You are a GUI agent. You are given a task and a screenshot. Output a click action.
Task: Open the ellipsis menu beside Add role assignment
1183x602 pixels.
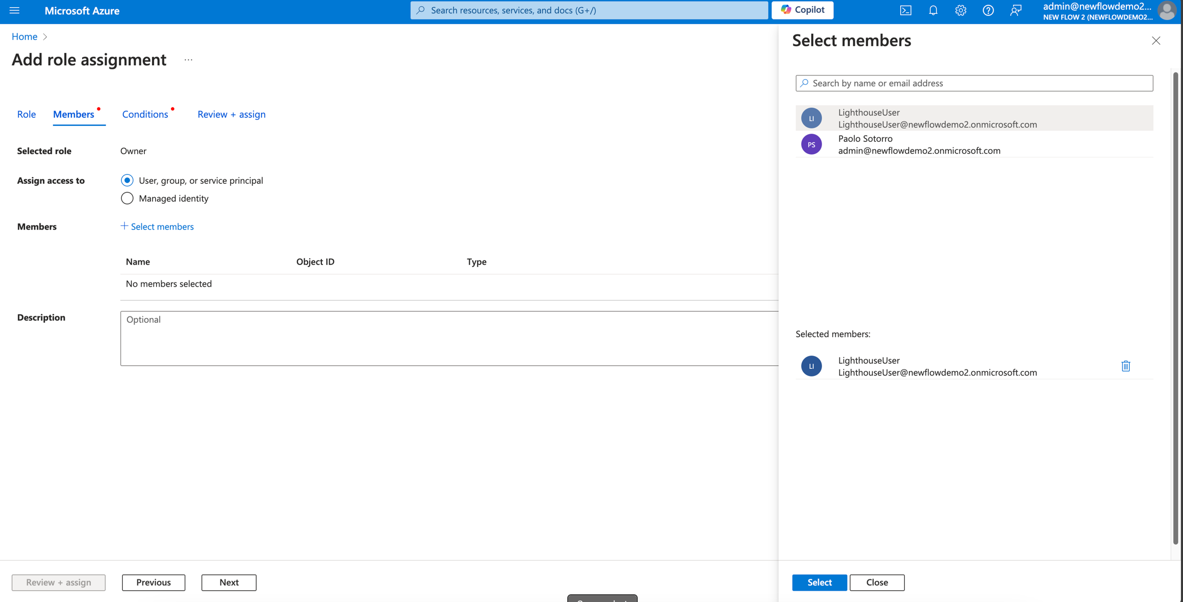[x=188, y=60]
